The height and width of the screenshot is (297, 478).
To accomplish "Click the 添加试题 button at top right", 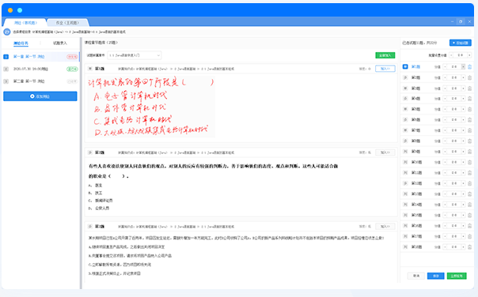I will click(x=461, y=43).
